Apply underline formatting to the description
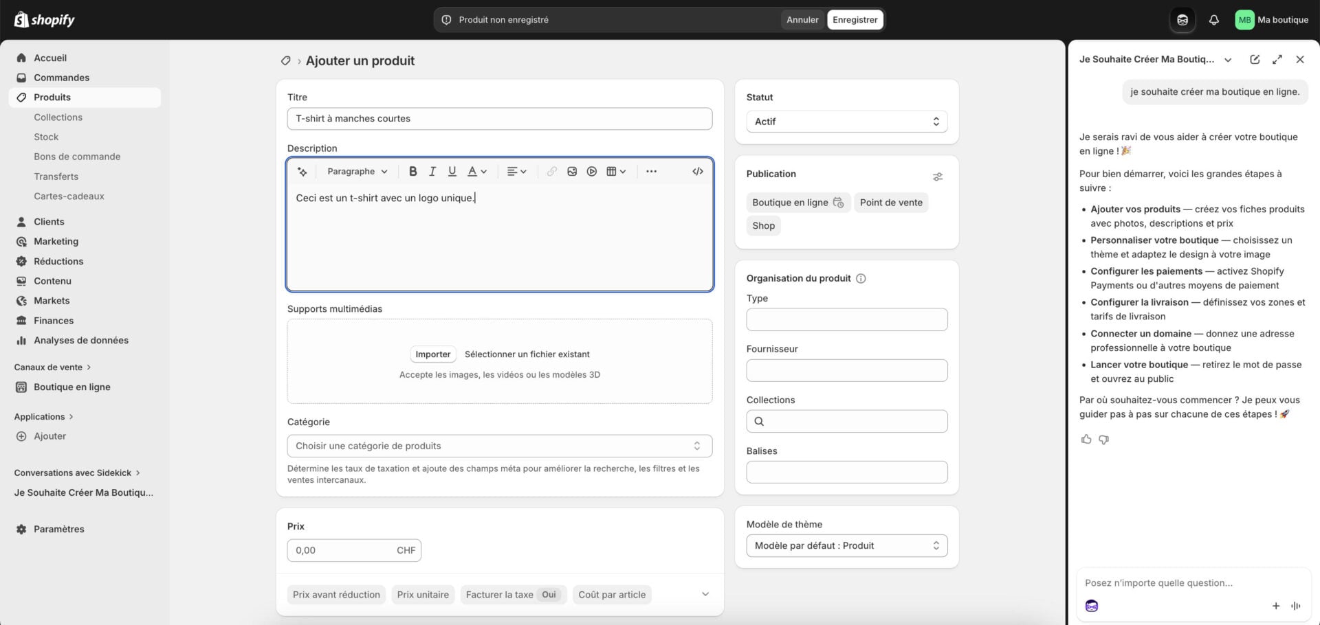Screen dimensions: 1320x625 click(452, 171)
